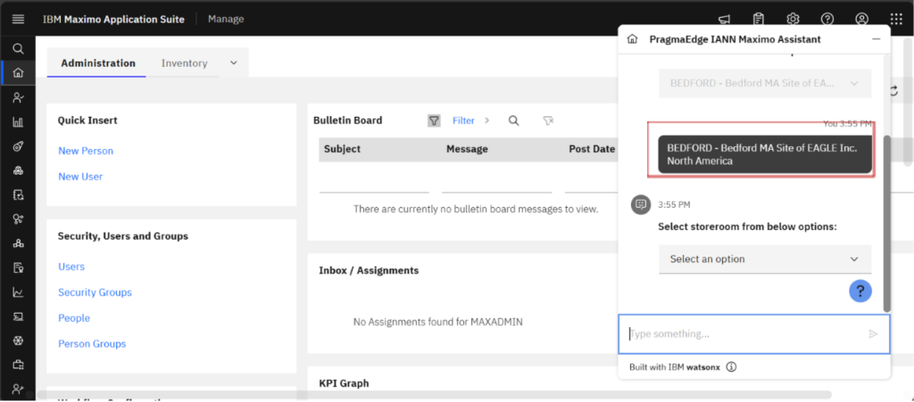The image size is (914, 402).
Task: Open the BEDFORD site dropdown
Action: pos(765,83)
